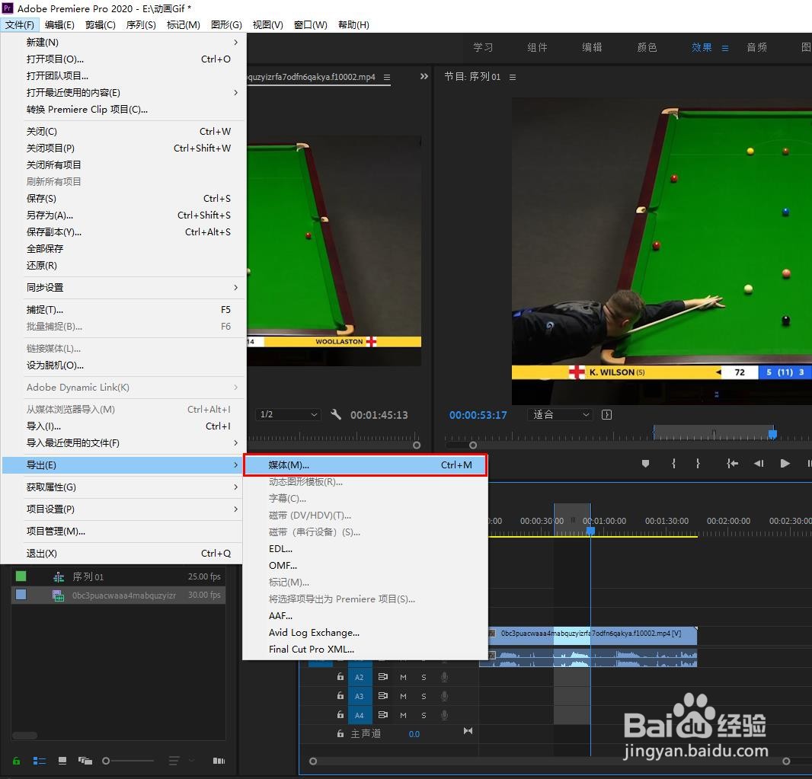Open the 效果 workspace menu icon
The height and width of the screenshot is (779, 812).
(x=725, y=48)
